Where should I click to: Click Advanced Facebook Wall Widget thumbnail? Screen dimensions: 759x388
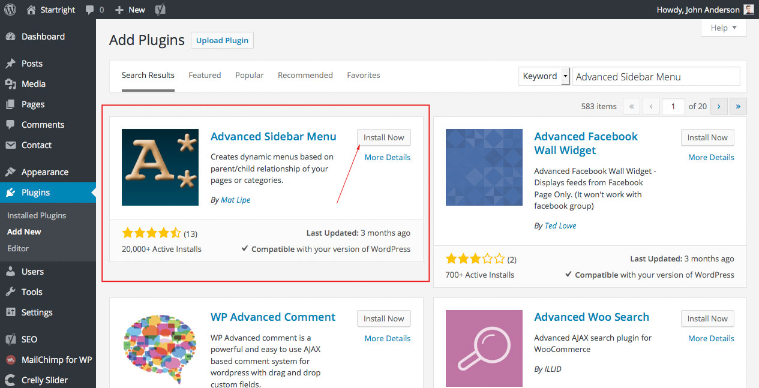[x=484, y=167]
